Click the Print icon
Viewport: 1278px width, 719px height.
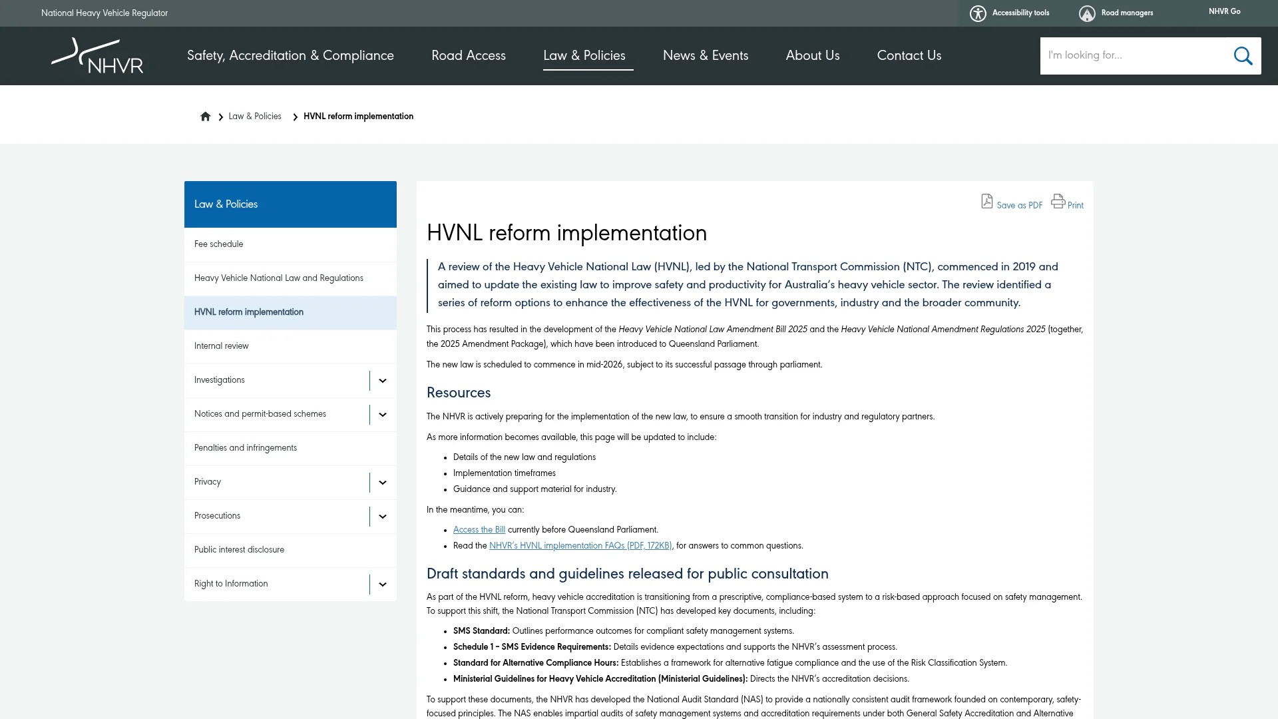(x=1058, y=201)
